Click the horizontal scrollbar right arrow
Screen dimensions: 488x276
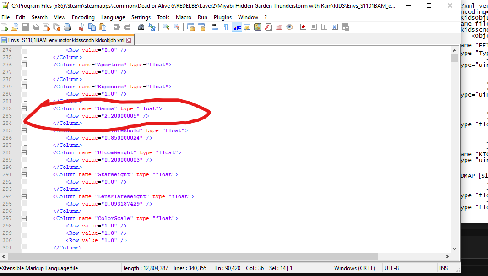coord(447,257)
